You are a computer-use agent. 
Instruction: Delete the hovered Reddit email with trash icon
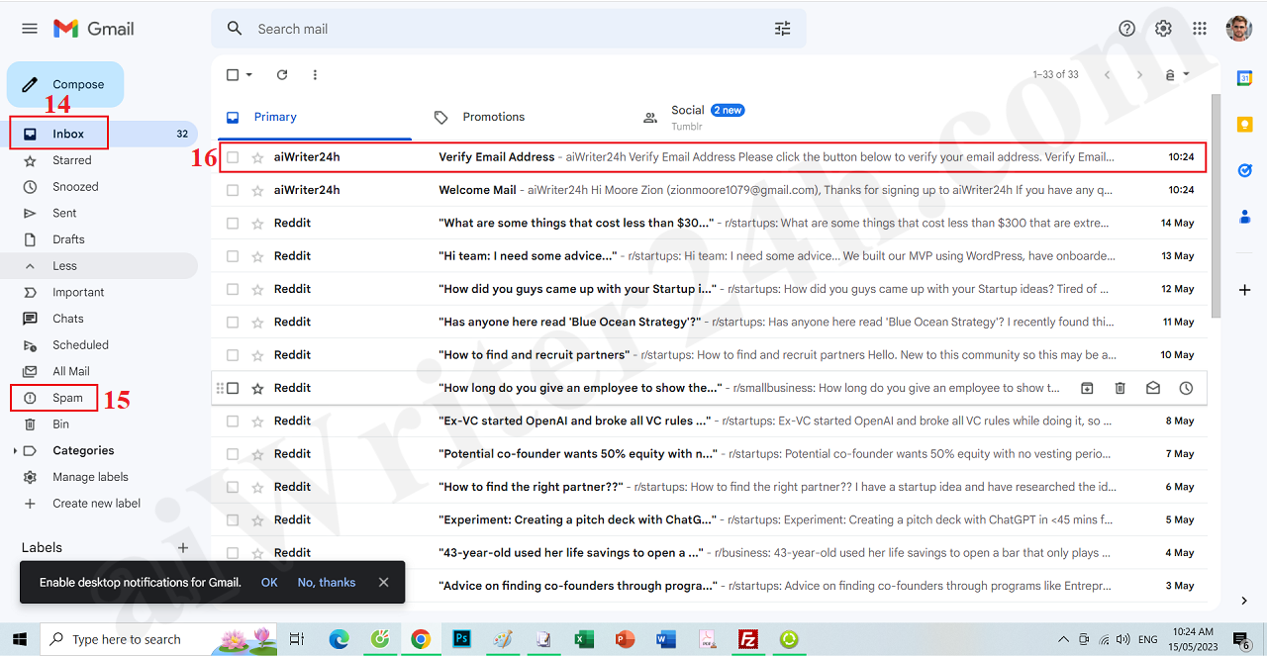pos(1120,388)
